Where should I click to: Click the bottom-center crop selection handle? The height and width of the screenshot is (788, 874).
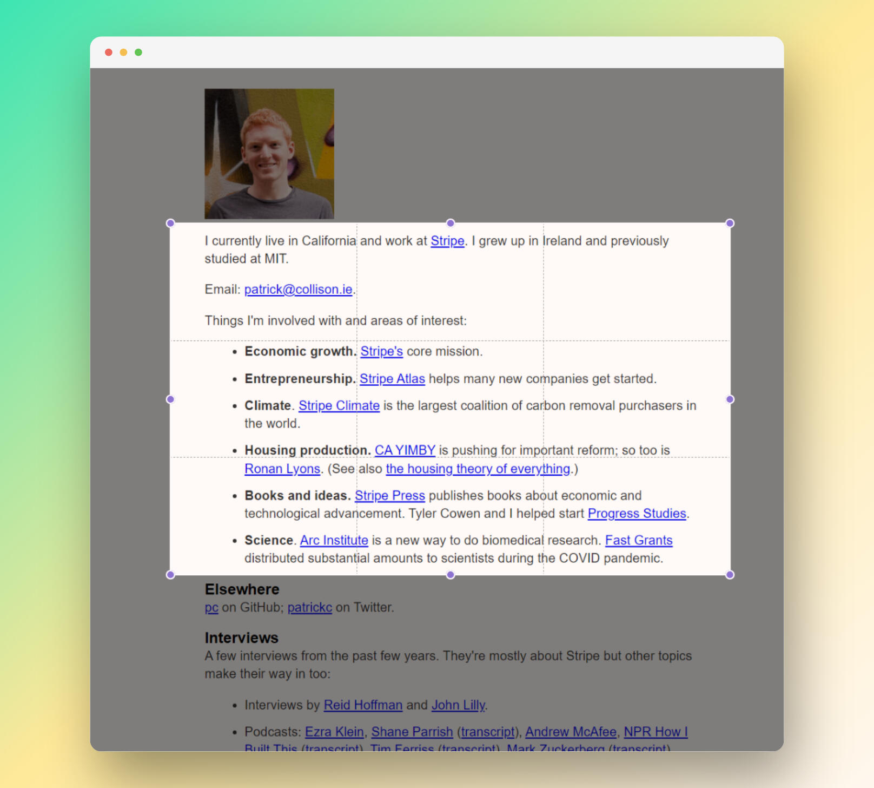[x=450, y=575]
